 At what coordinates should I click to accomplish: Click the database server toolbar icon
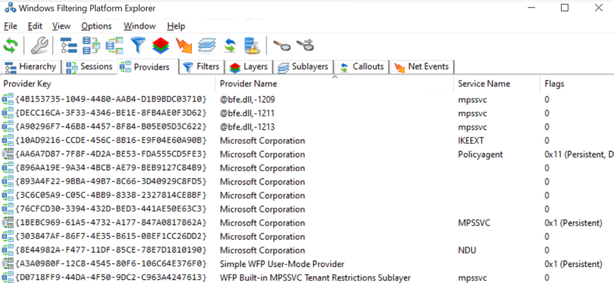(x=252, y=46)
